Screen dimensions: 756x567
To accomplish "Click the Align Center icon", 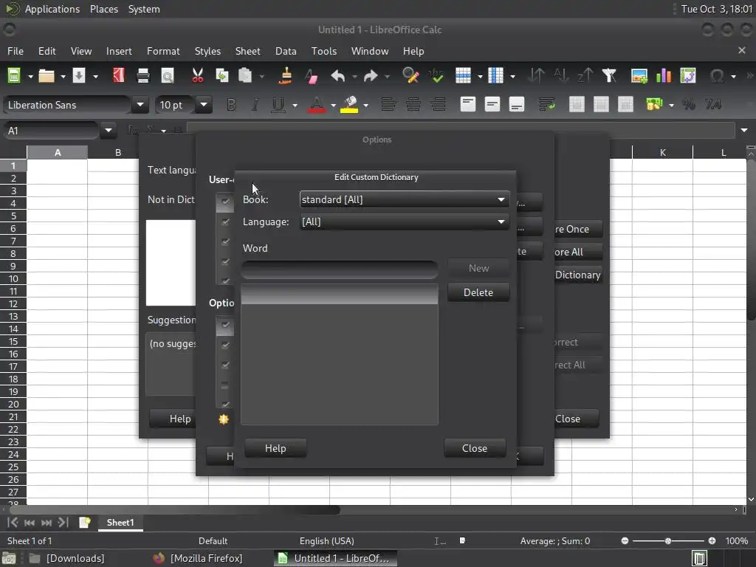I will [413, 105].
